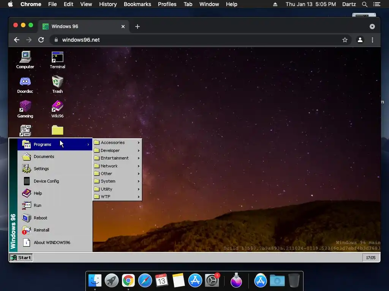Viewport: 389px width, 291px height.
Task: Choose Reboot in the Start menu
Action: tap(55, 218)
